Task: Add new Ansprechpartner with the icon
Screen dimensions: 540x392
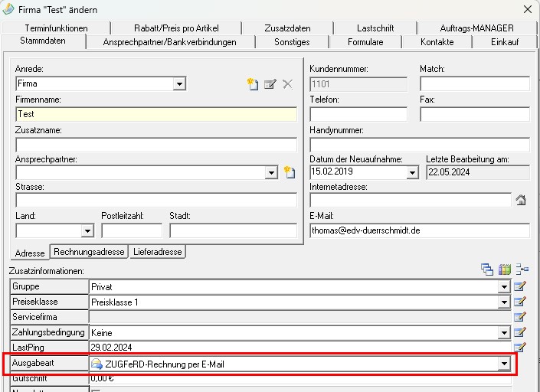Action: pyautogui.click(x=290, y=171)
